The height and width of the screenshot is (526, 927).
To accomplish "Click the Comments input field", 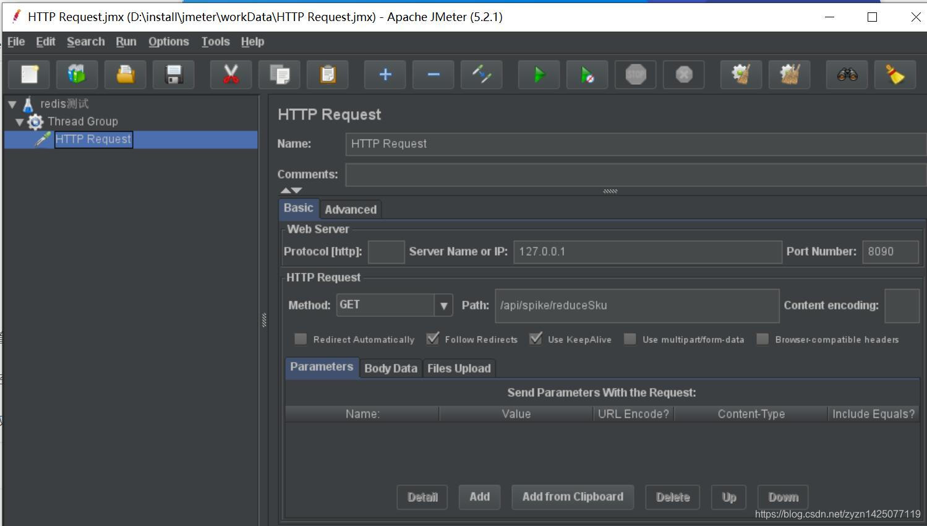I will coord(636,175).
